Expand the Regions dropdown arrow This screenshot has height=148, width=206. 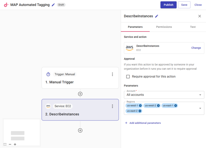point(200,108)
